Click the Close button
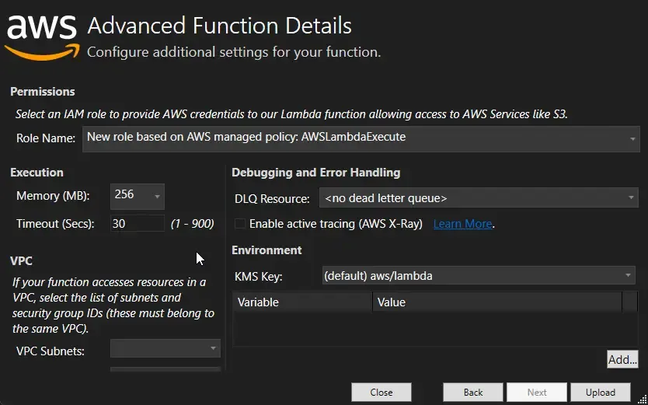 click(381, 393)
